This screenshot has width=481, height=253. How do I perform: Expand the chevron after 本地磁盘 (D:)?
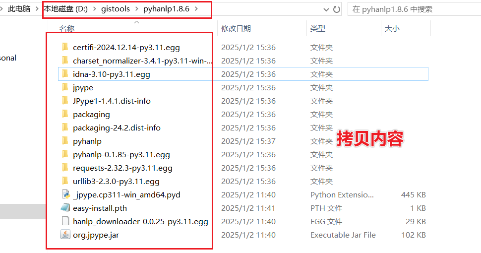click(x=95, y=9)
